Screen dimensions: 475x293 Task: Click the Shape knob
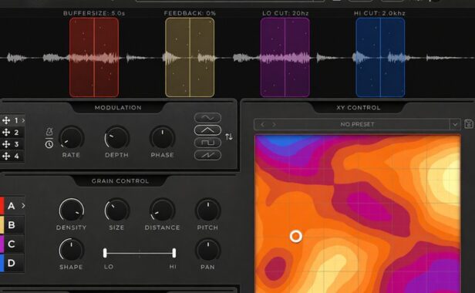pos(71,251)
